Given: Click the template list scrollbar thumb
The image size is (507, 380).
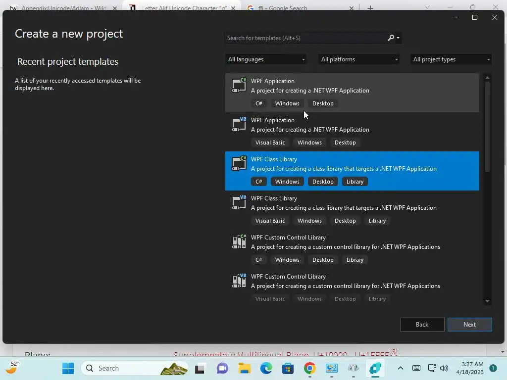Looking at the screenshot, I should [487, 127].
